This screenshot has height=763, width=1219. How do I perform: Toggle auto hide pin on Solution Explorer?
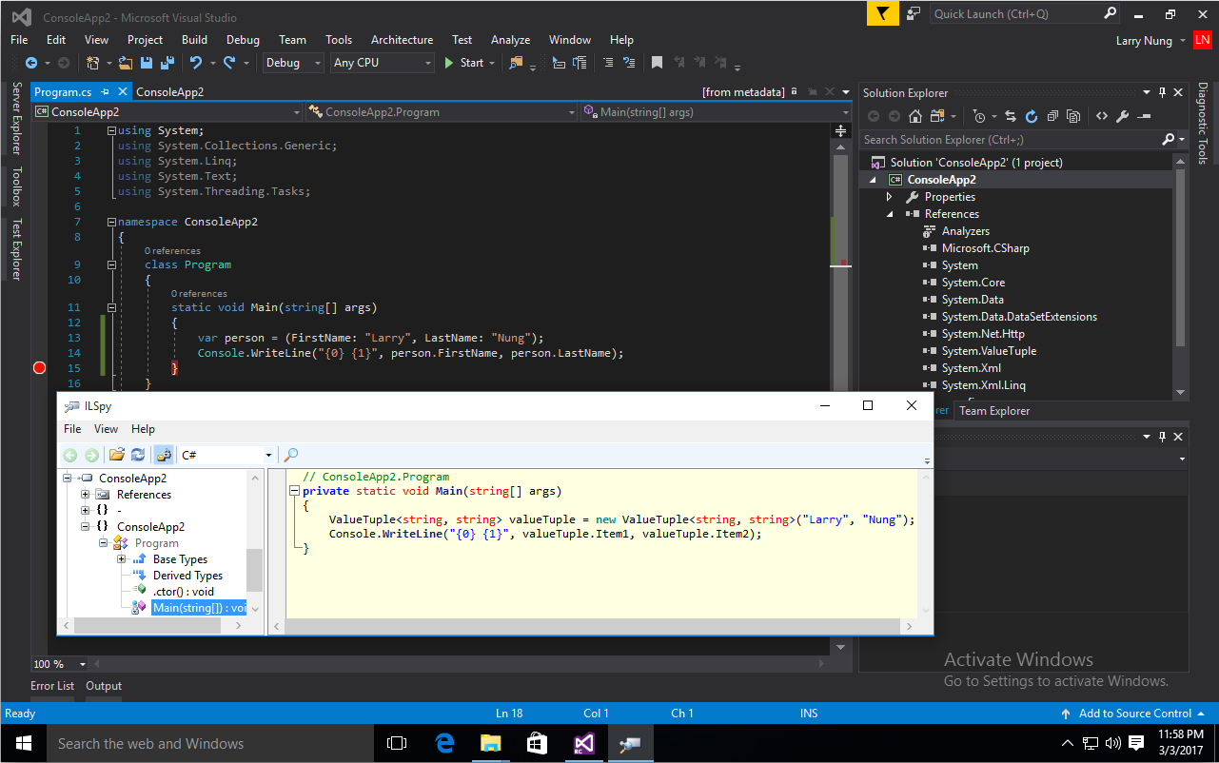coord(1162,92)
